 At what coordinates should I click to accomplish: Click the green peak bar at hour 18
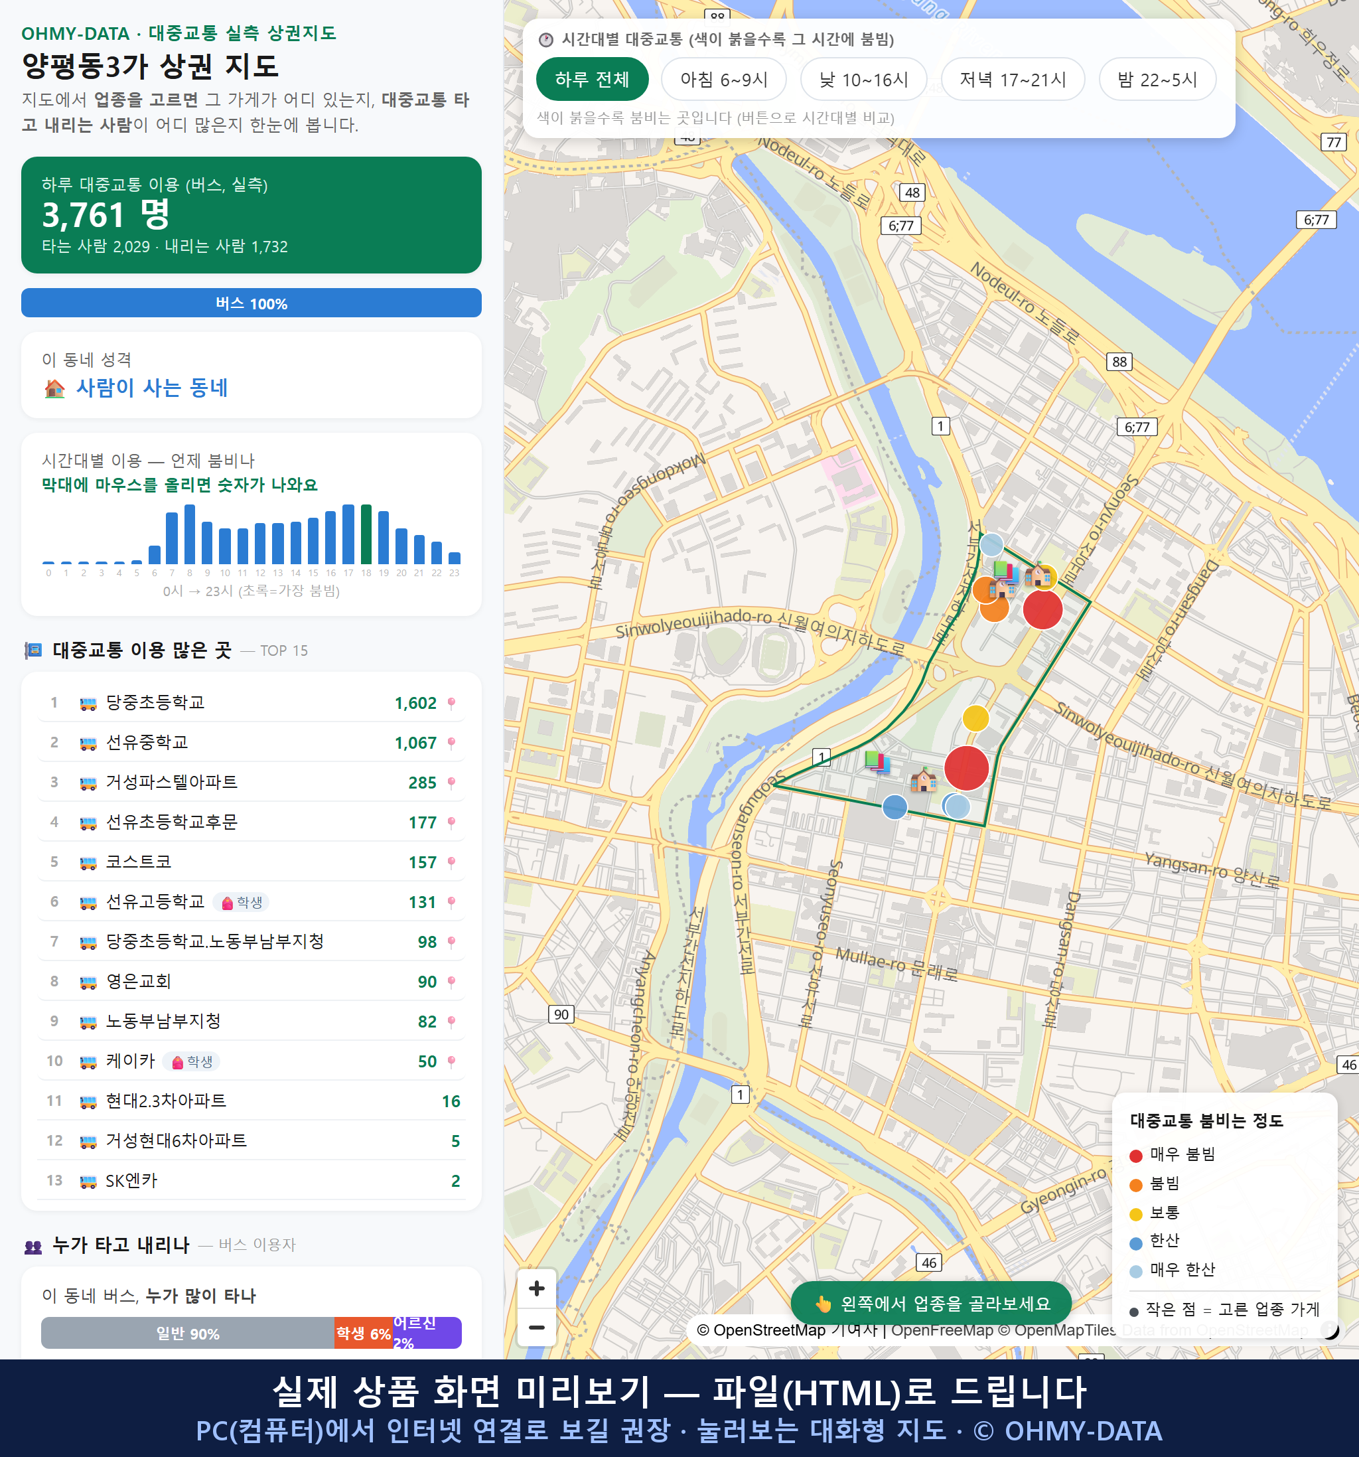click(x=366, y=534)
